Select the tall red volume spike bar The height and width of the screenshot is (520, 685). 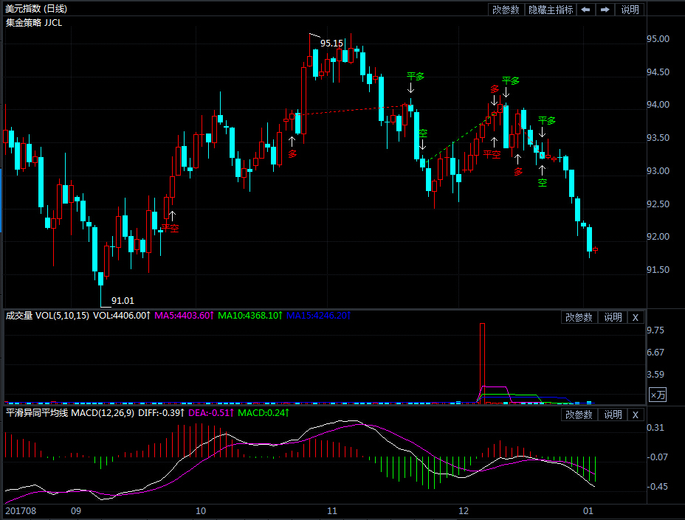(x=482, y=363)
